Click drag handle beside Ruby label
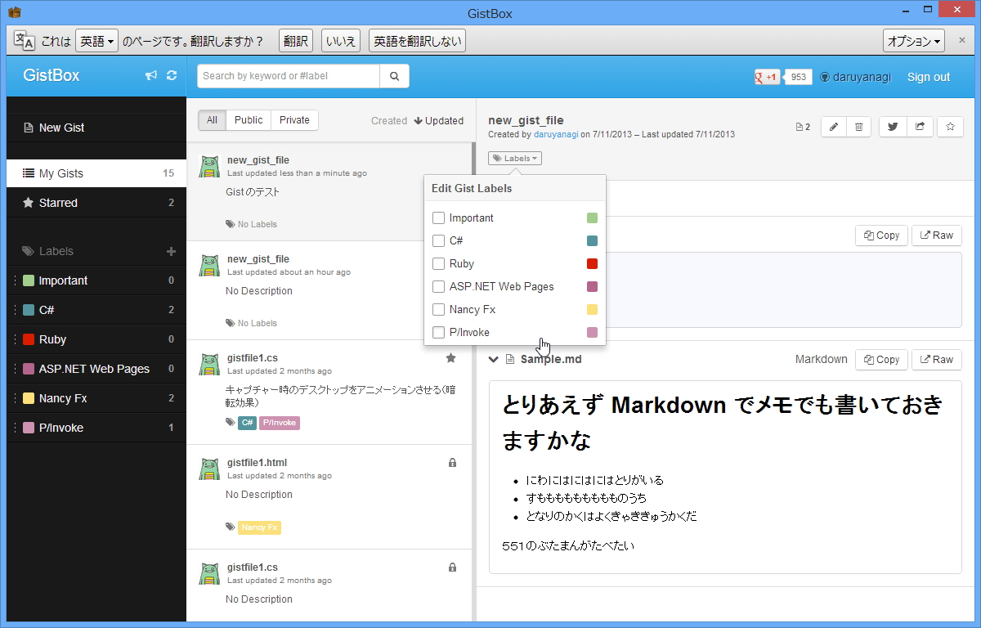Screen dimensions: 981x628 [15, 339]
